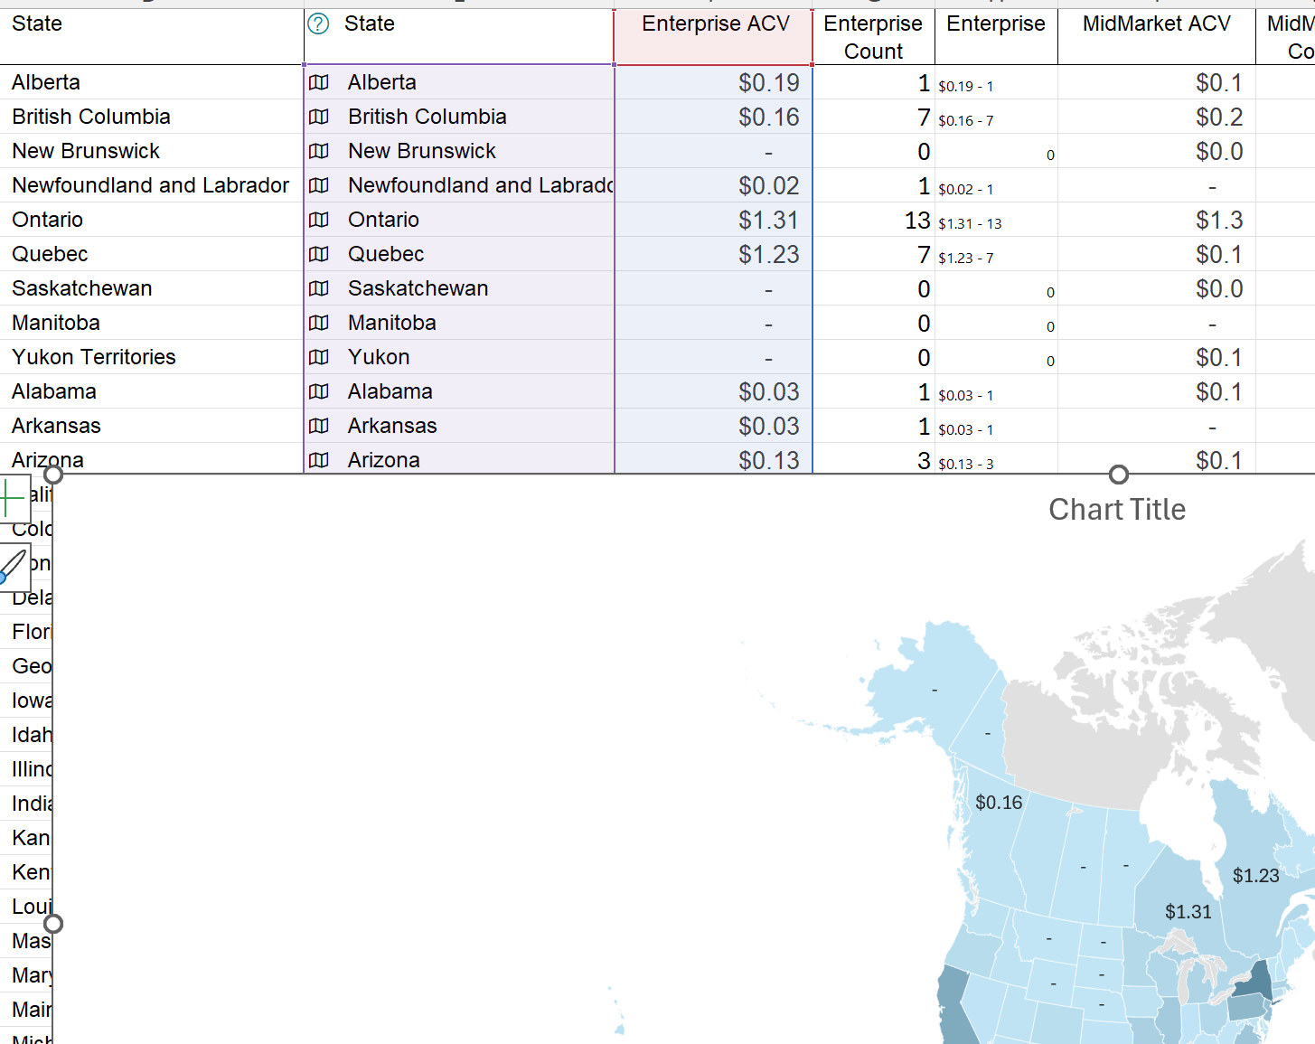Click the Geography map icon beside Arizona
Image resolution: width=1315 pixels, height=1044 pixels.
(x=318, y=460)
